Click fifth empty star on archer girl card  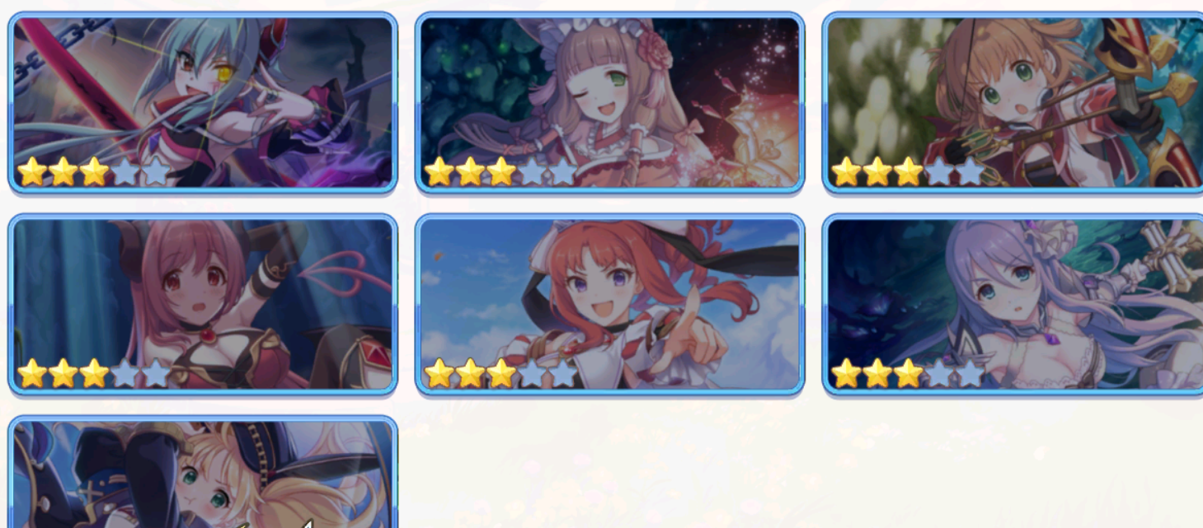pyautogui.click(x=970, y=172)
